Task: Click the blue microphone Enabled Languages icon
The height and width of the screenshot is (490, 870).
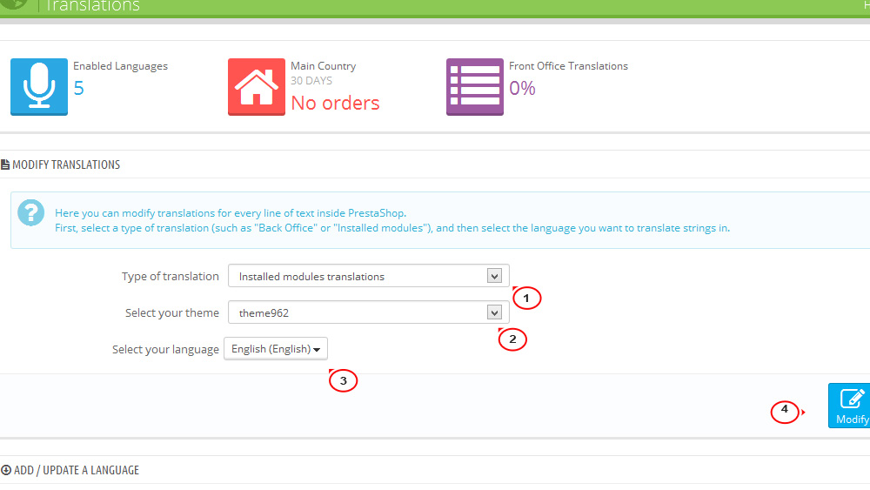Action: click(39, 86)
